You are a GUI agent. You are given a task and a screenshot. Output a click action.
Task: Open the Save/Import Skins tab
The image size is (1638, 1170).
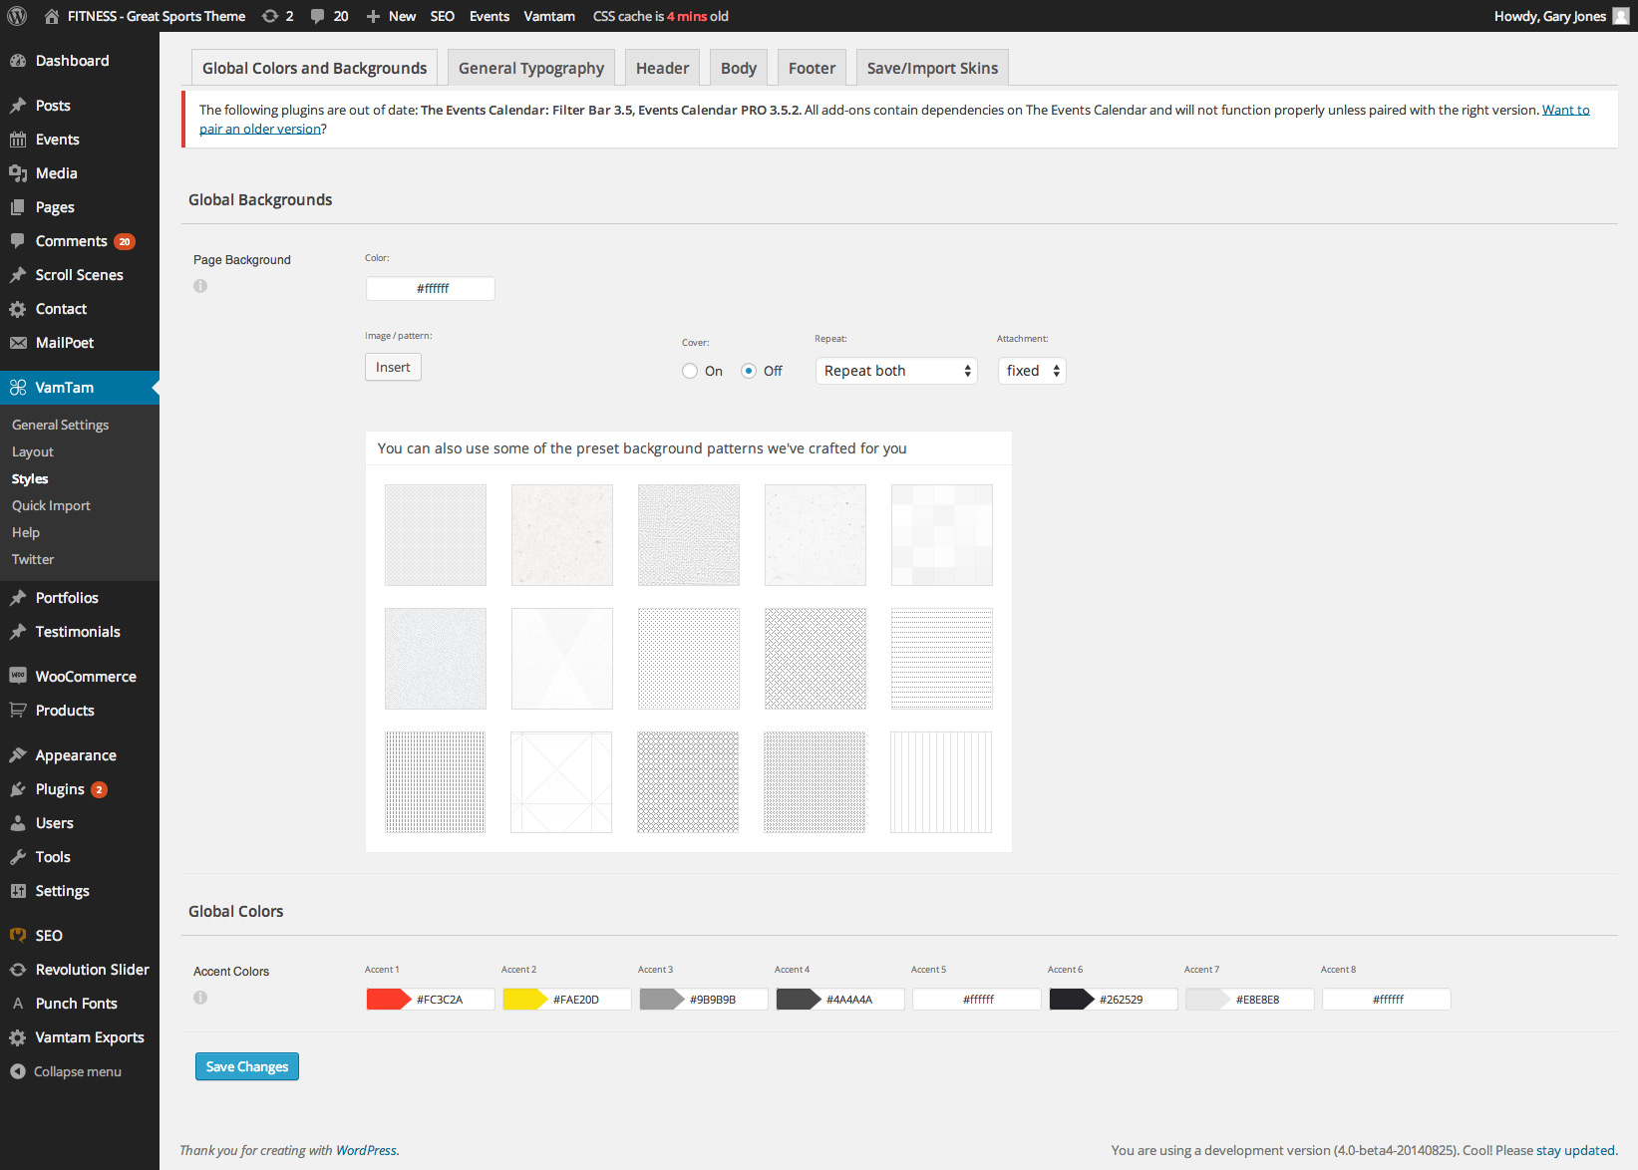point(932,68)
